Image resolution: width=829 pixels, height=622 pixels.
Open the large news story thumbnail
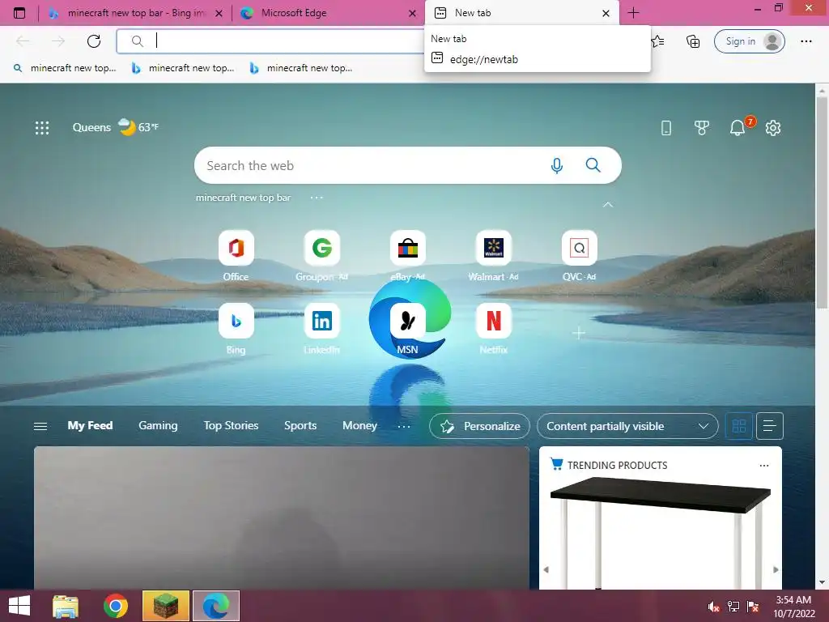(282, 518)
